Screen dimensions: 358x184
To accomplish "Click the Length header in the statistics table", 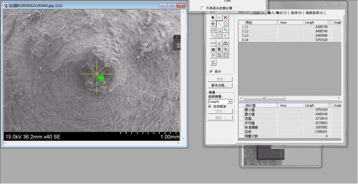I will (x=316, y=105).
